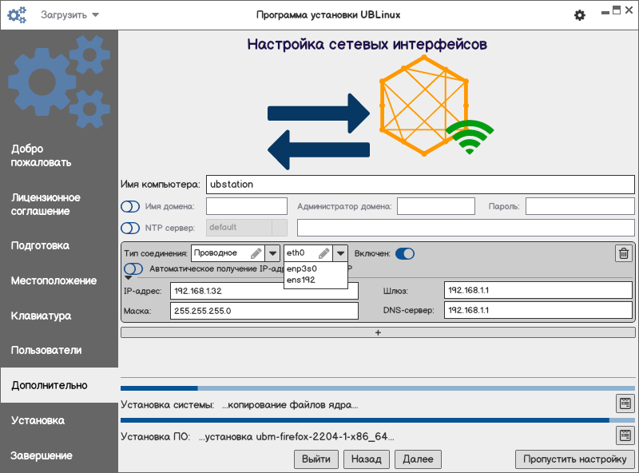The width and height of the screenshot is (639, 473).
Task: Select the Дополнительно step
Action: coord(59,385)
